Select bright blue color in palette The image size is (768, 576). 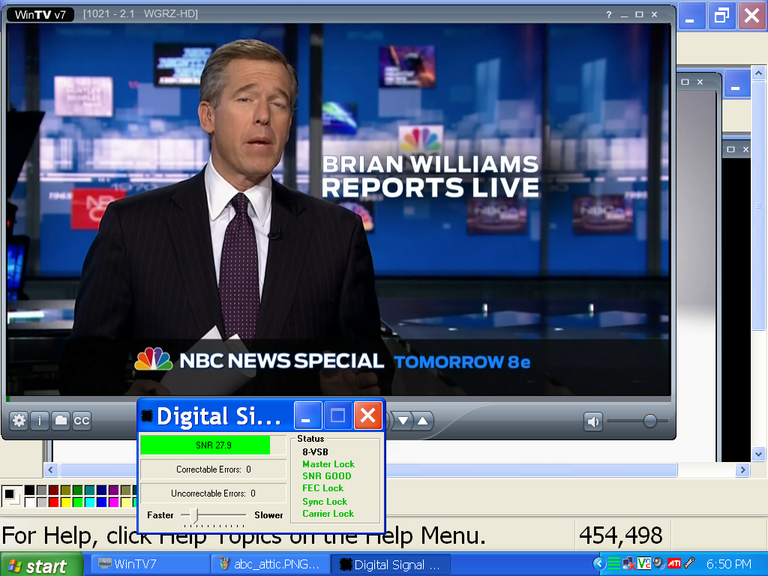coord(101,502)
